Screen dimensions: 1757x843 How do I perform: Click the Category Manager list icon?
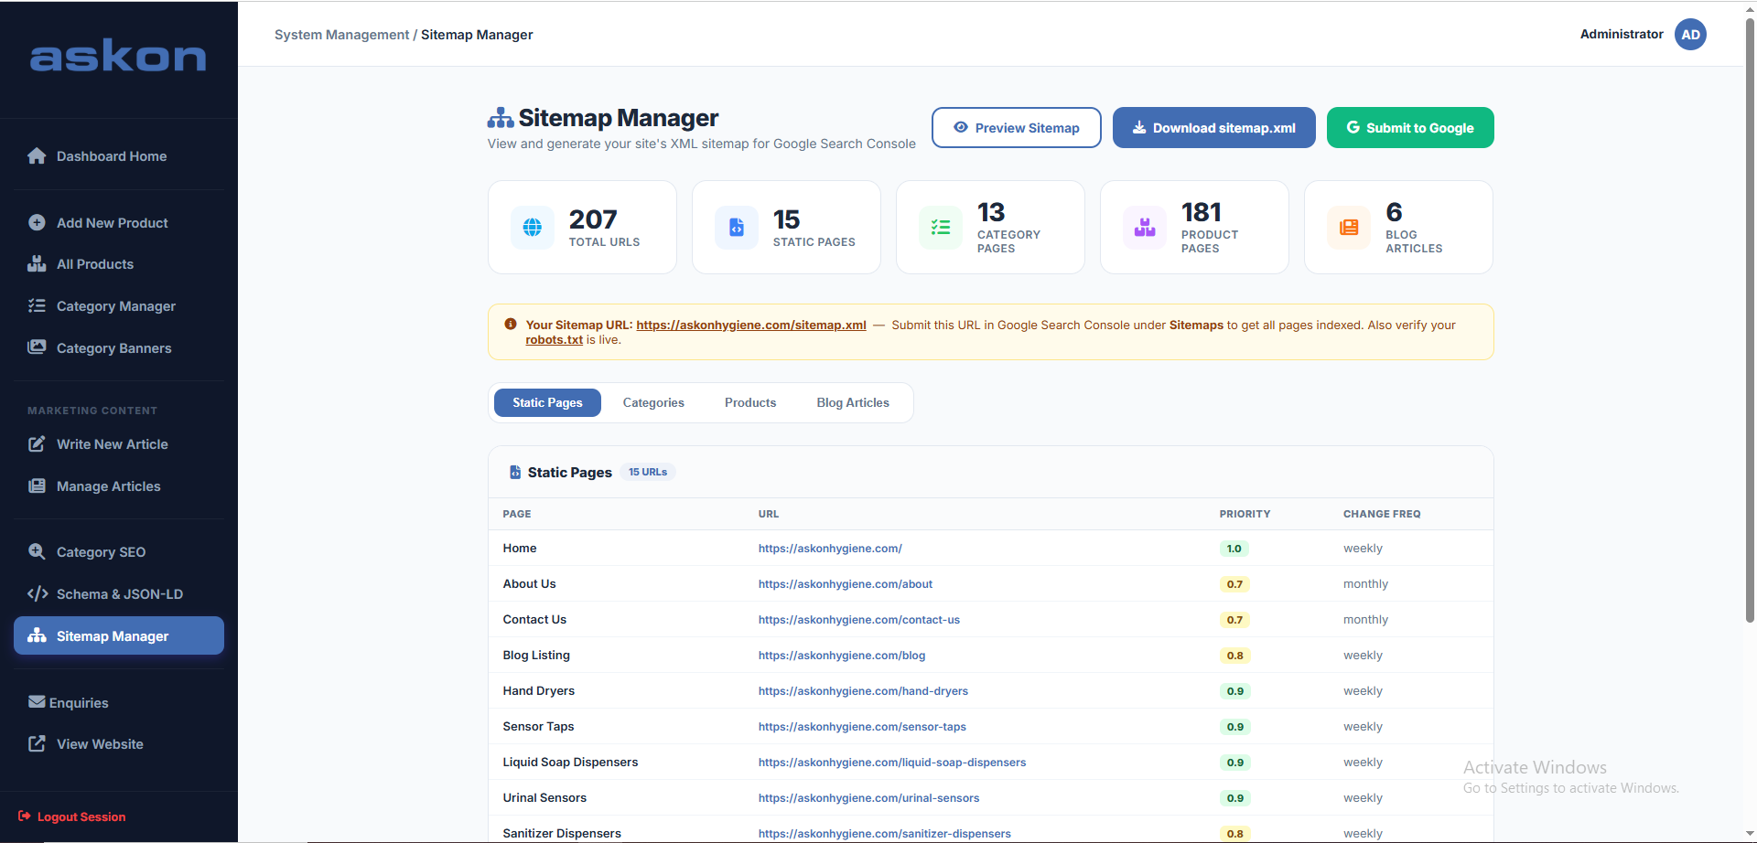(37, 305)
